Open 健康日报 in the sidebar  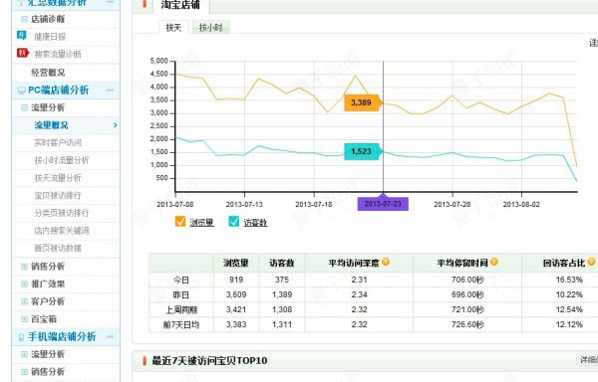click(x=50, y=37)
